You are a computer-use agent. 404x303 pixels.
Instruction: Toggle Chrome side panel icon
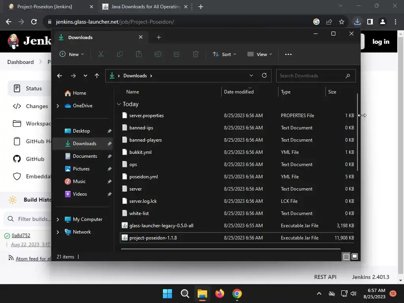click(x=370, y=22)
